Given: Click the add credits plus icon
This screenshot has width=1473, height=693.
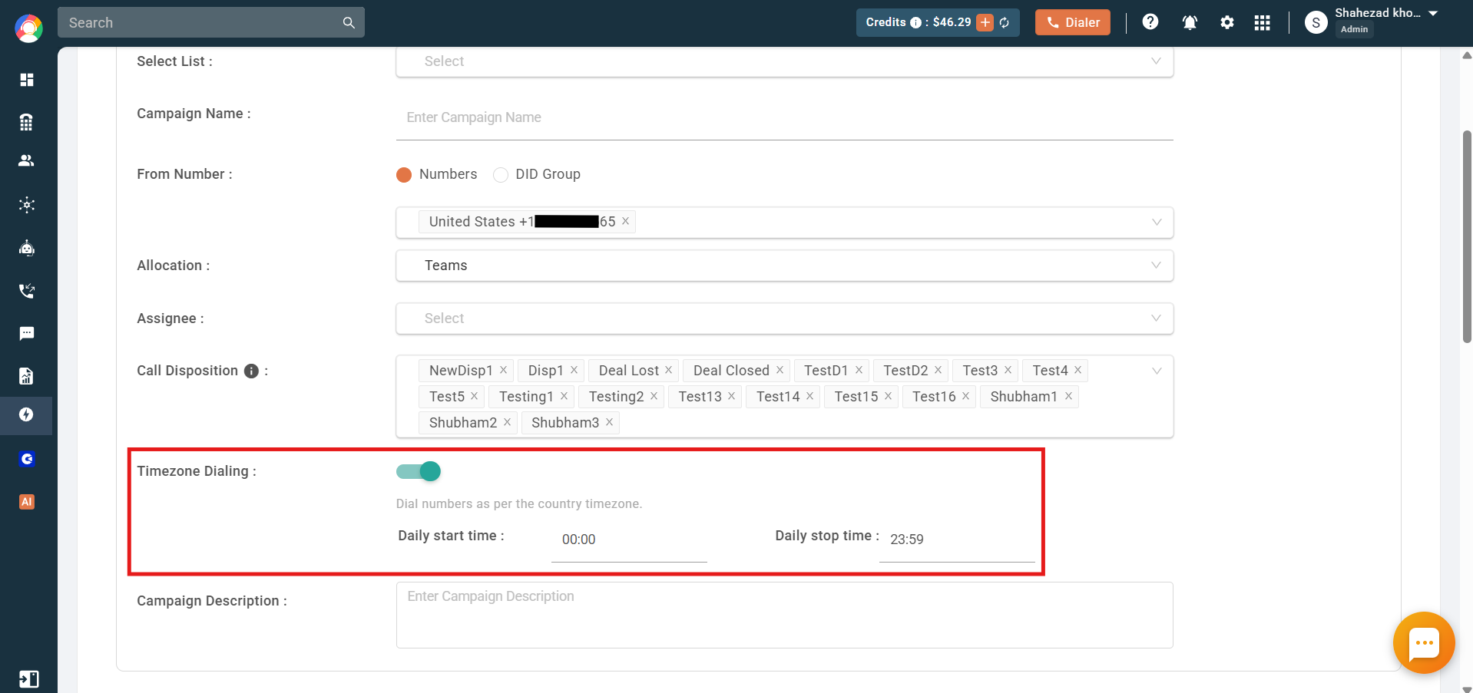Looking at the screenshot, I should tap(985, 22).
